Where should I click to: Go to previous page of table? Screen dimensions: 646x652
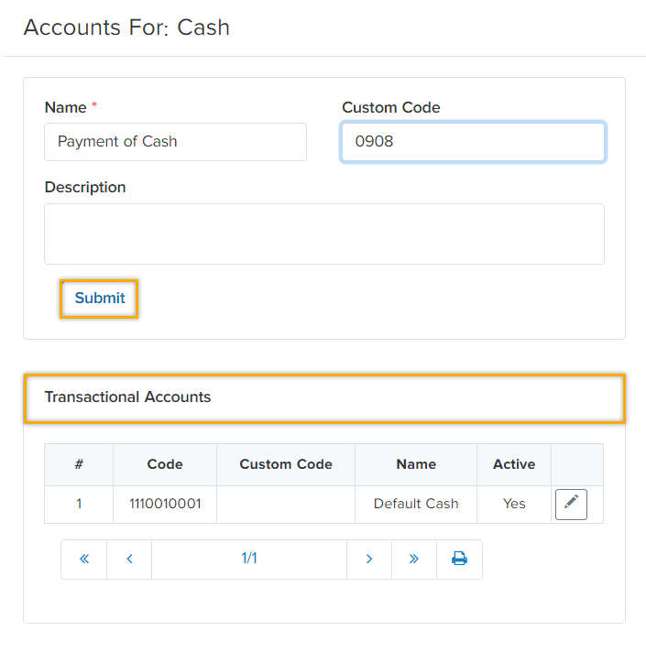coord(129,559)
